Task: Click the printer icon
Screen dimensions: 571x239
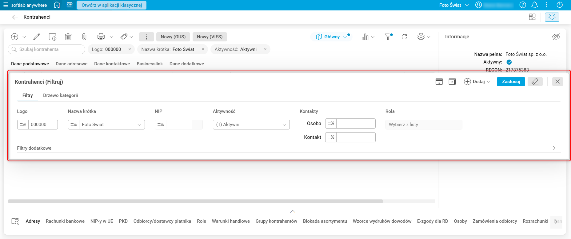Action: pos(101,37)
